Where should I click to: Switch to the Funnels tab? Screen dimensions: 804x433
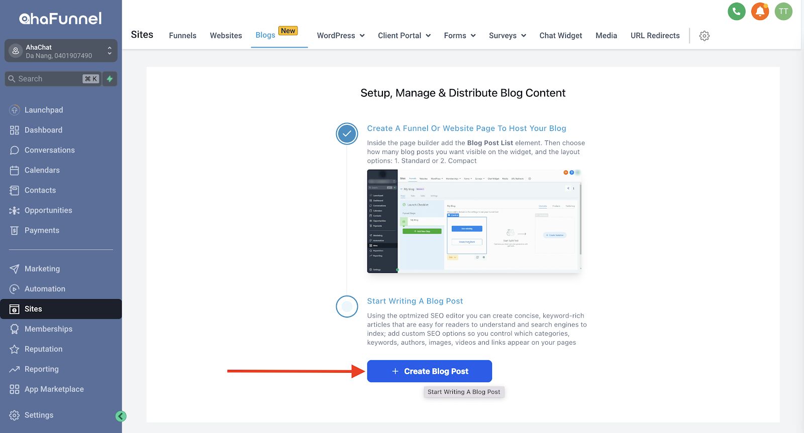(182, 36)
